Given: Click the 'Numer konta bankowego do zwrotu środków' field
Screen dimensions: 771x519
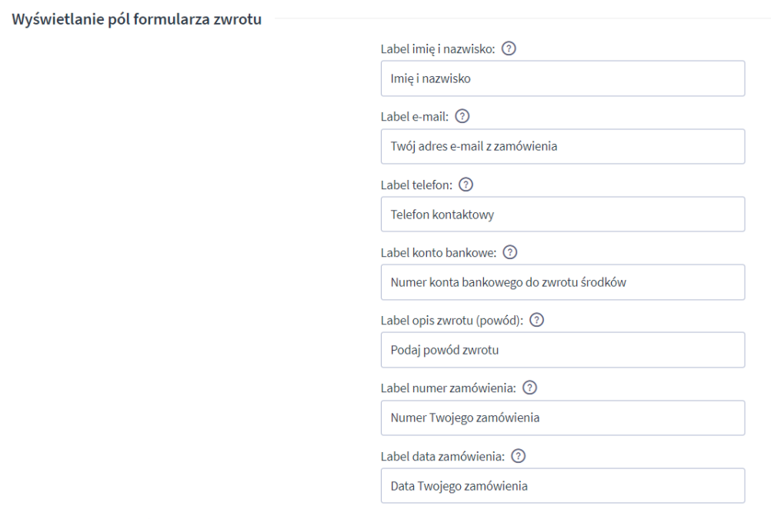Looking at the screenshot, I should 562,282.
